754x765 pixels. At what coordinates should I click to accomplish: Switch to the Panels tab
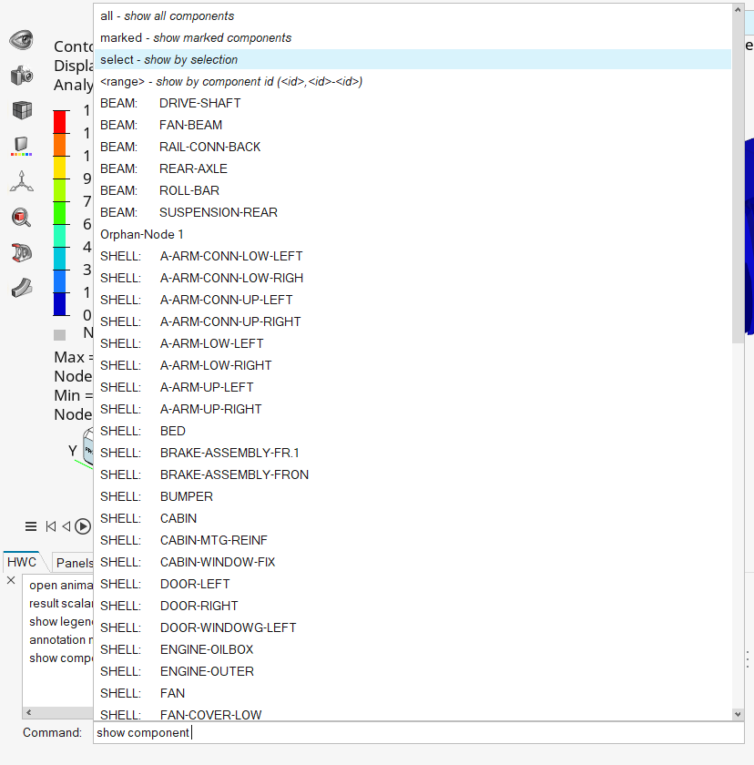click(x=73, y=563)
